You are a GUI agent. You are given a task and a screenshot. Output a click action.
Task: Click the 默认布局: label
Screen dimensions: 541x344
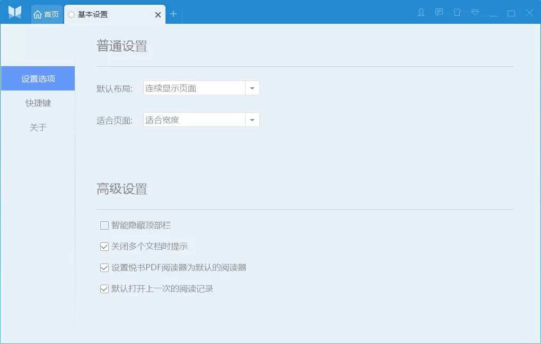(114, 89)
